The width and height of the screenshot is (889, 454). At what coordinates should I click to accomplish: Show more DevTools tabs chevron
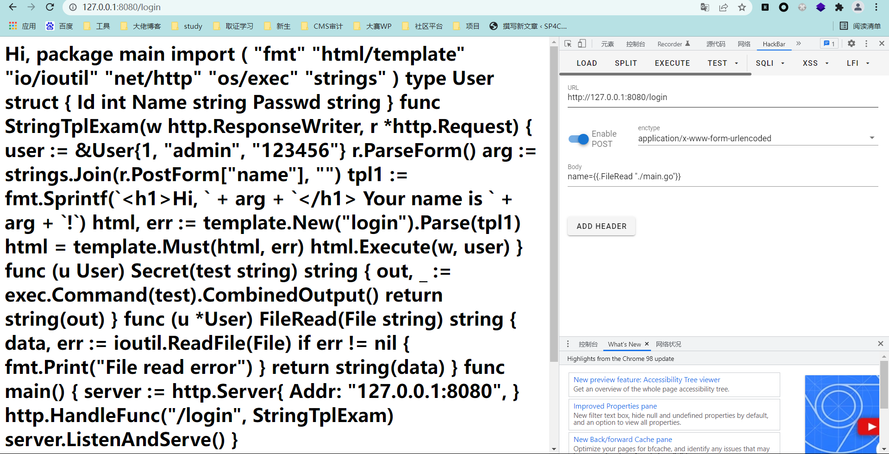pos(798,44)
